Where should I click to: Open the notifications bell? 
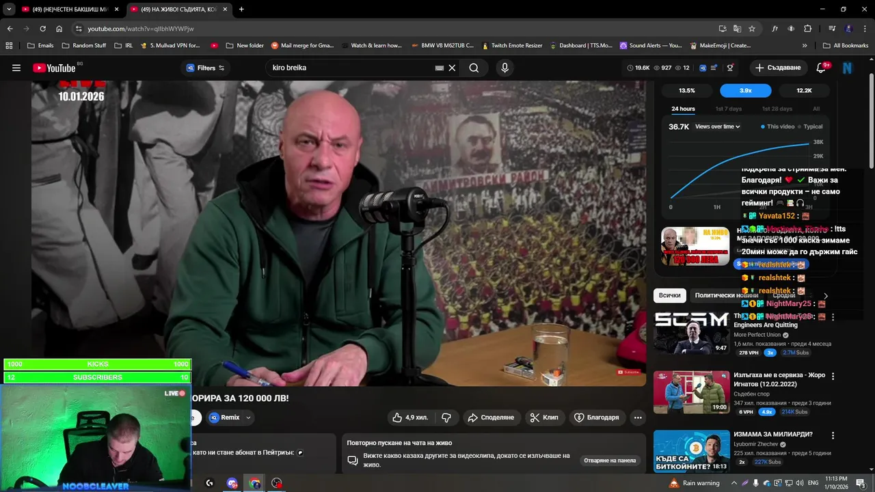[822, 68]
